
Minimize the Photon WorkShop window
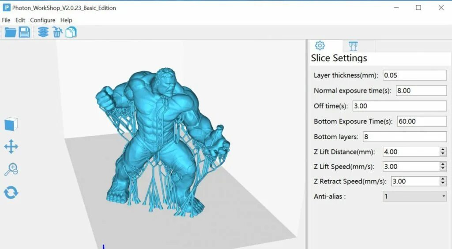(396, 8)
